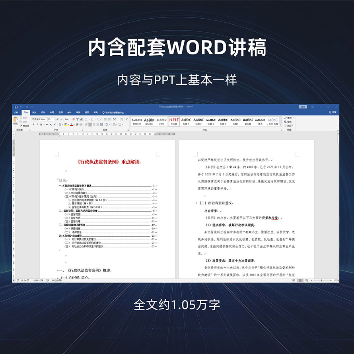This screenshot has height=354, width=354.
Task: Click the 登录 (Sign in) button
Action: (x=303, y=107)
